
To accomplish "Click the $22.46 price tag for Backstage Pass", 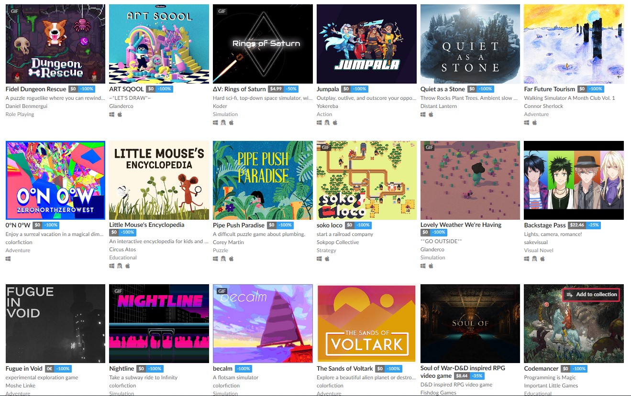I will pyautogui.click(x=577, y=225).
